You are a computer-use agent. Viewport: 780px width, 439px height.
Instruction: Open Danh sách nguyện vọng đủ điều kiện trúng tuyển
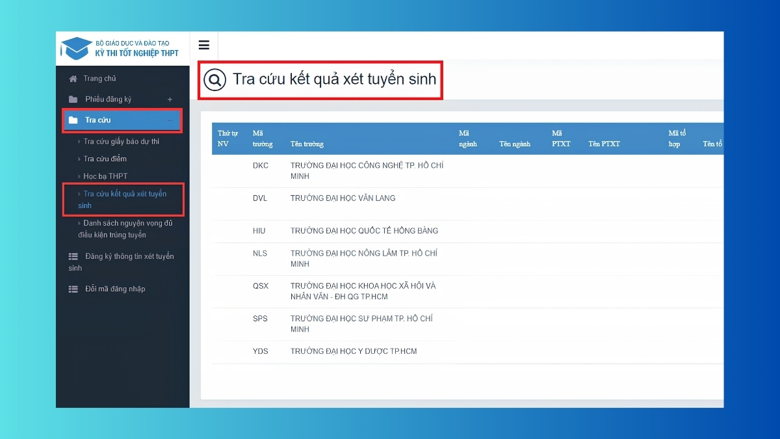coord(124,229)
